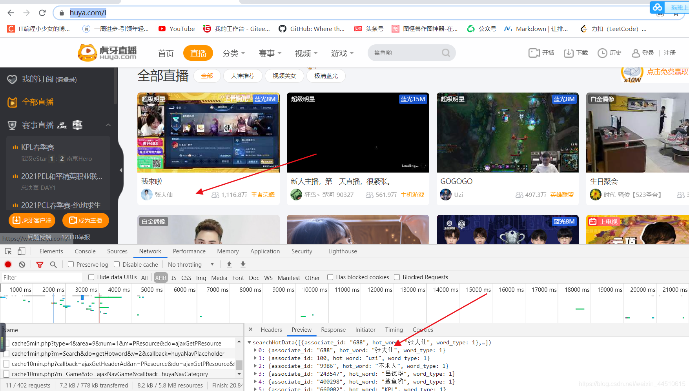Click the browser reload icon
689x391 pixels.
[x=42, y=13]
